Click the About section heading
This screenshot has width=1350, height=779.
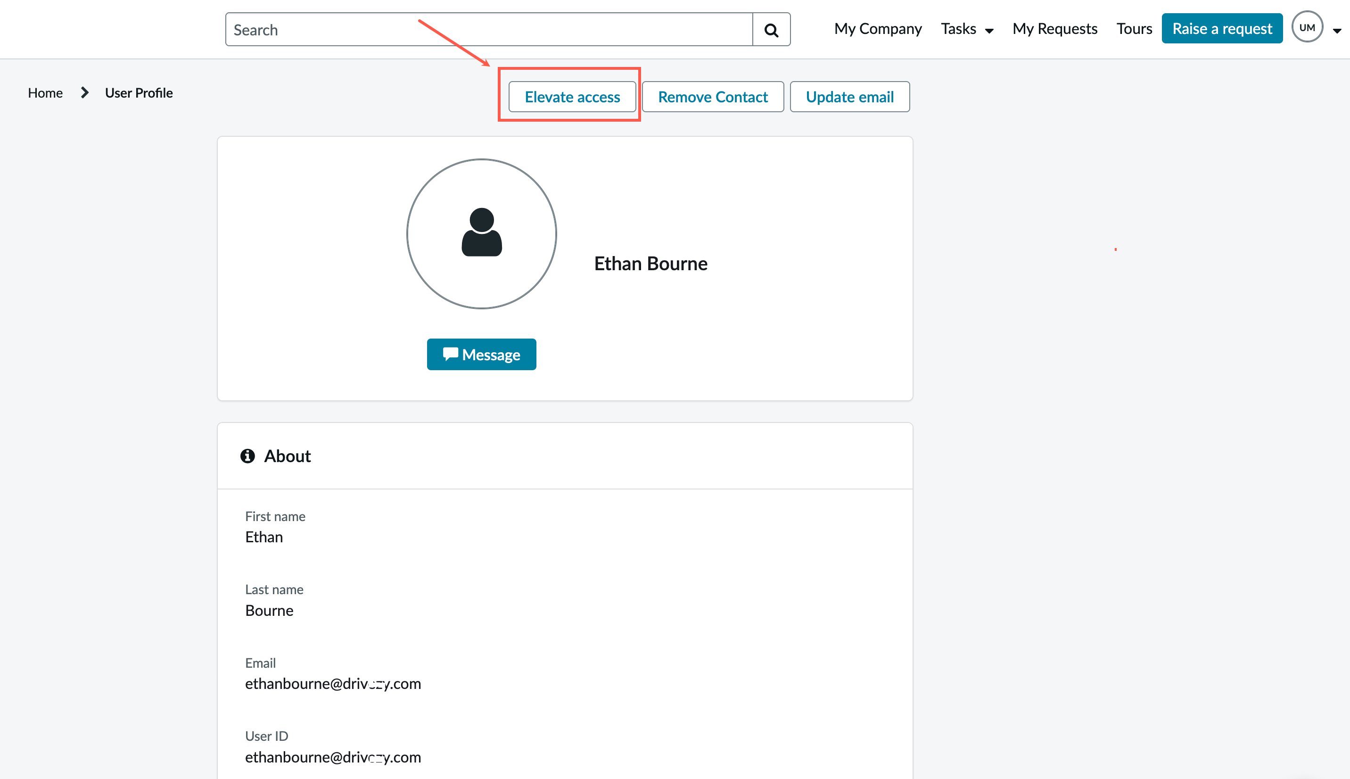pyautogui.click(x=287, y=456)
